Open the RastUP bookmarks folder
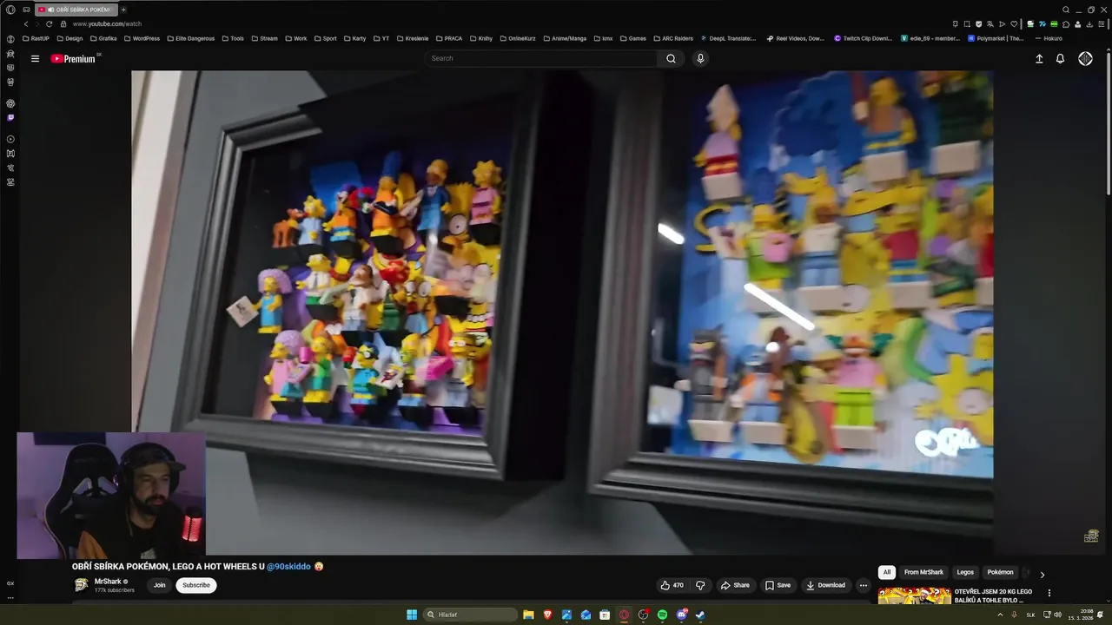 tap(36, 38)
